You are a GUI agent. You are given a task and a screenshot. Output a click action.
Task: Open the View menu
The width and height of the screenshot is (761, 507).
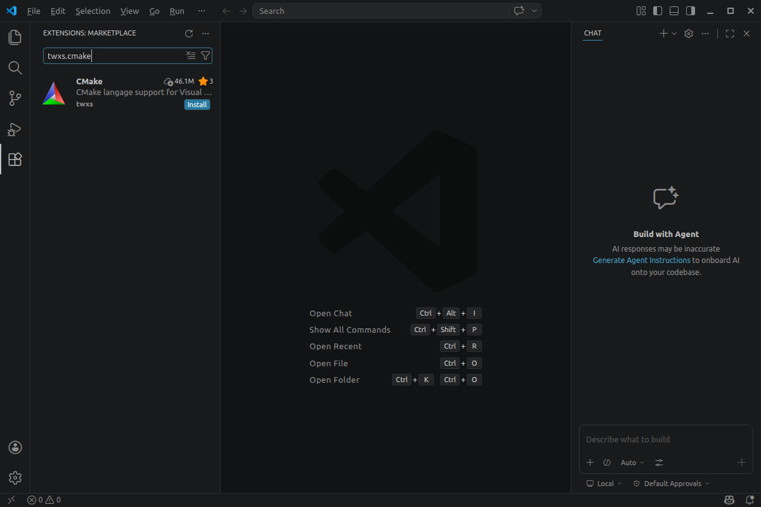(x=129, y=11)
